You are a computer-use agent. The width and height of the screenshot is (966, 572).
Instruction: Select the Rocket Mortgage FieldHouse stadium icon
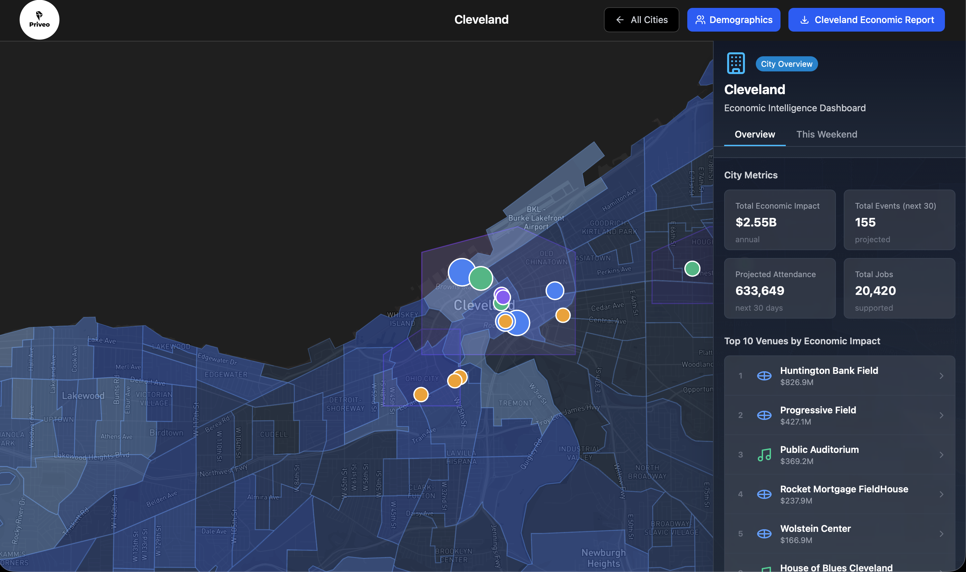(765, 494)
